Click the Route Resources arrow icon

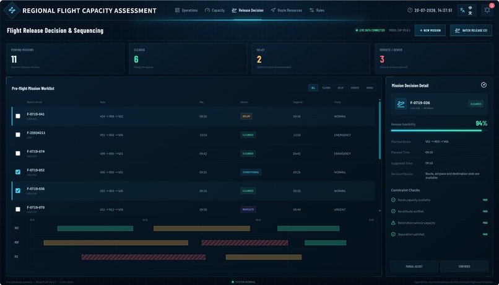(x=273, y=10)
